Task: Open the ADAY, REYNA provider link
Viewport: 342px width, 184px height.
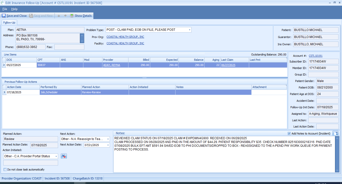Action: tap(111, 65)
